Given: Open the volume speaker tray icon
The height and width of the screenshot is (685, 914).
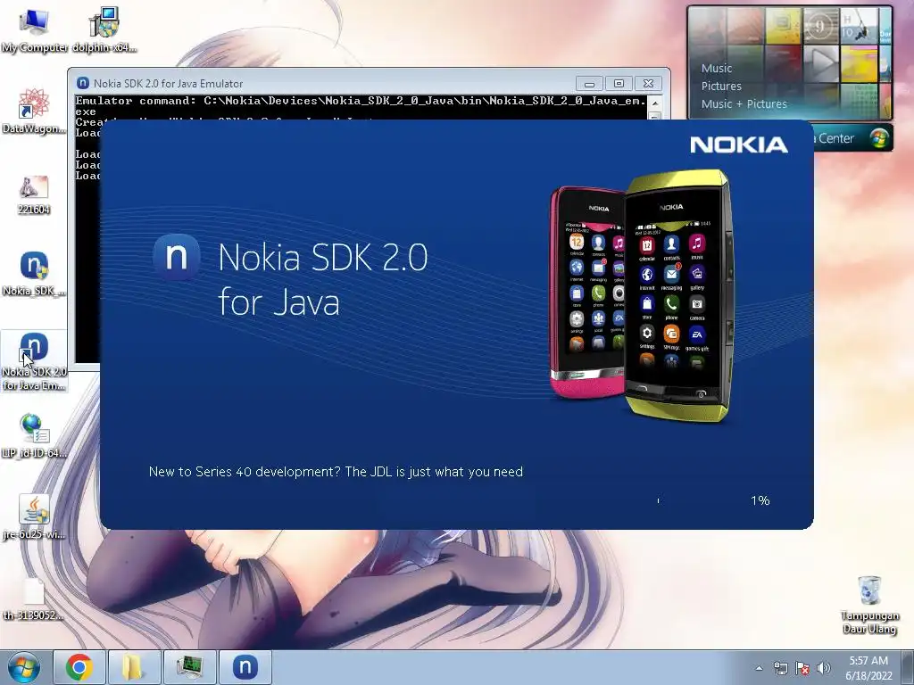Looking at the screenshot, I should [823, 668].
